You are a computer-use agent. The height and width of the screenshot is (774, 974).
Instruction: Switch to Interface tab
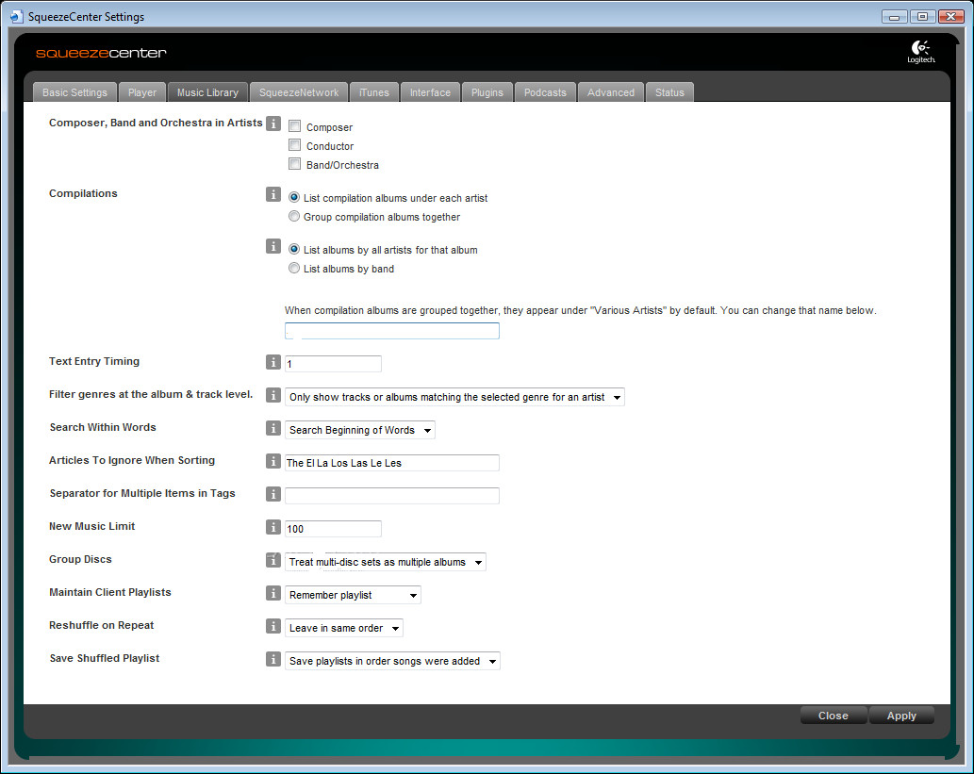pyautogui.click(x=430, y=92)
